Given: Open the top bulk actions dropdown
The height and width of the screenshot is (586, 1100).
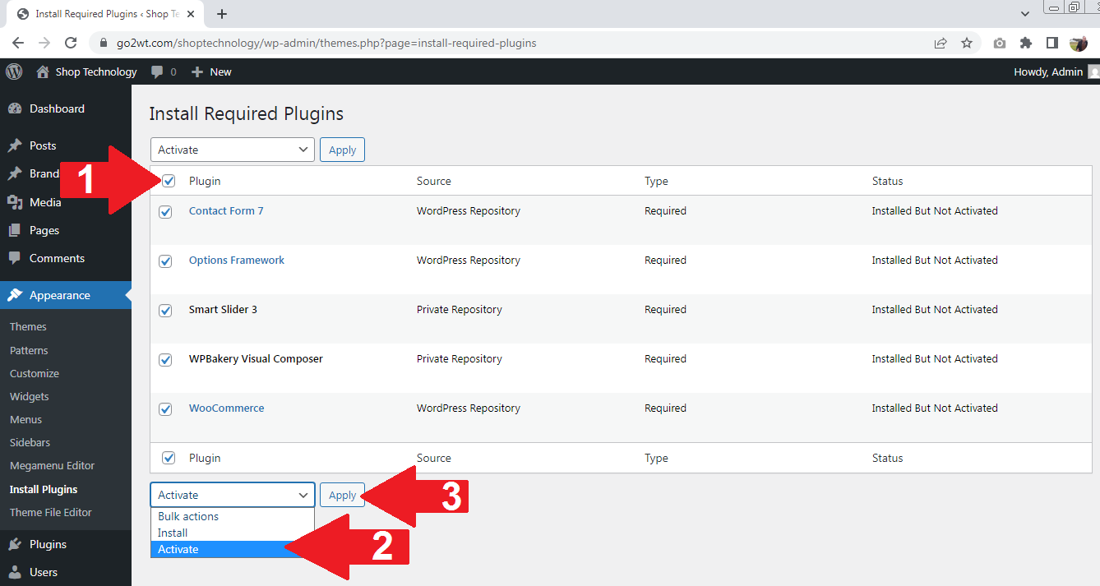Looking at the screenshot, I should pyautogui.click(x=233, y=150).
